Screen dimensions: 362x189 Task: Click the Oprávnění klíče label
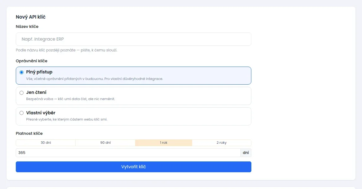pyautogui.click(x=32, y=61)
